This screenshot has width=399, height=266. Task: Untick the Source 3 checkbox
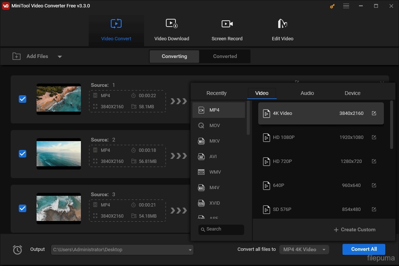[x=23, y=208]
